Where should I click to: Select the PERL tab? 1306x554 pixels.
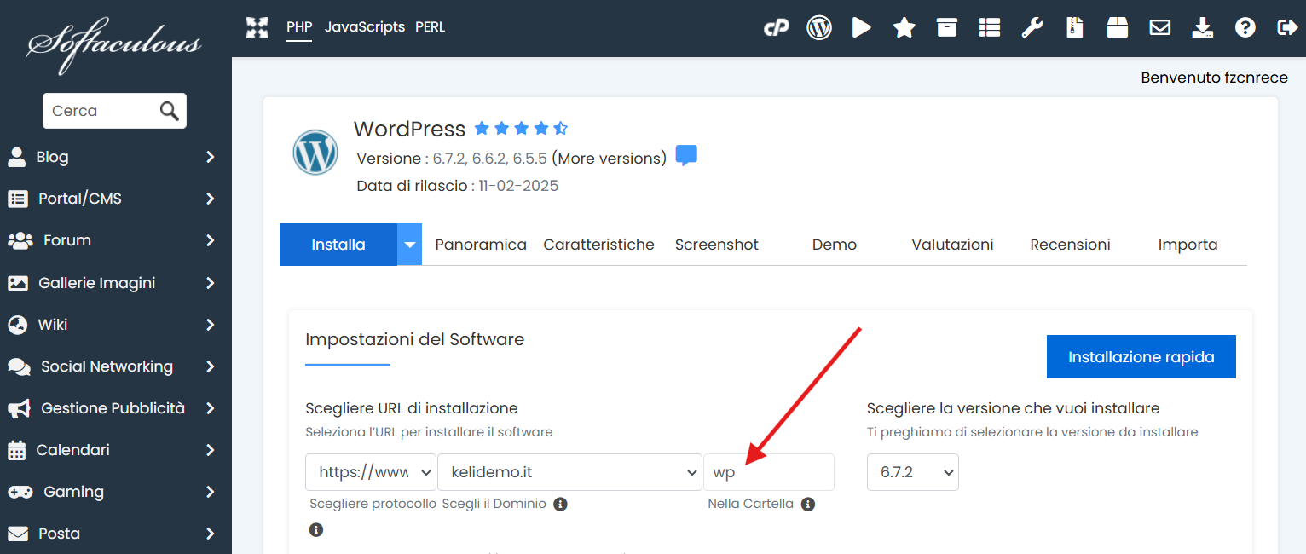(x=431, y=27)
